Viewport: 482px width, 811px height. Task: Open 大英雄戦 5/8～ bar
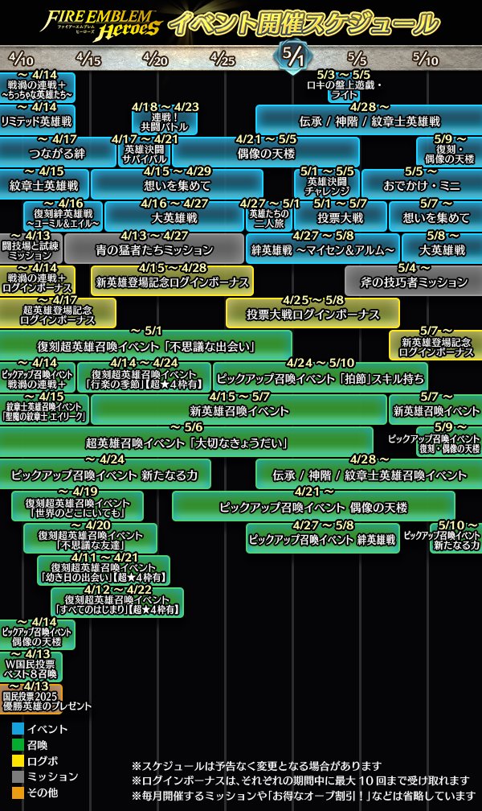click(x=443, y=249)
